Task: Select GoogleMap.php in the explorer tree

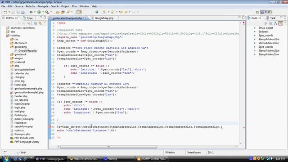Action: [27, 51]
